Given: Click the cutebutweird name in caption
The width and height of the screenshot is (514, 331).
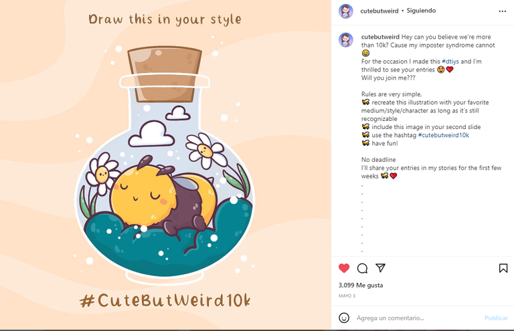Looking at the screenshot, I should (x=380, y=37).
